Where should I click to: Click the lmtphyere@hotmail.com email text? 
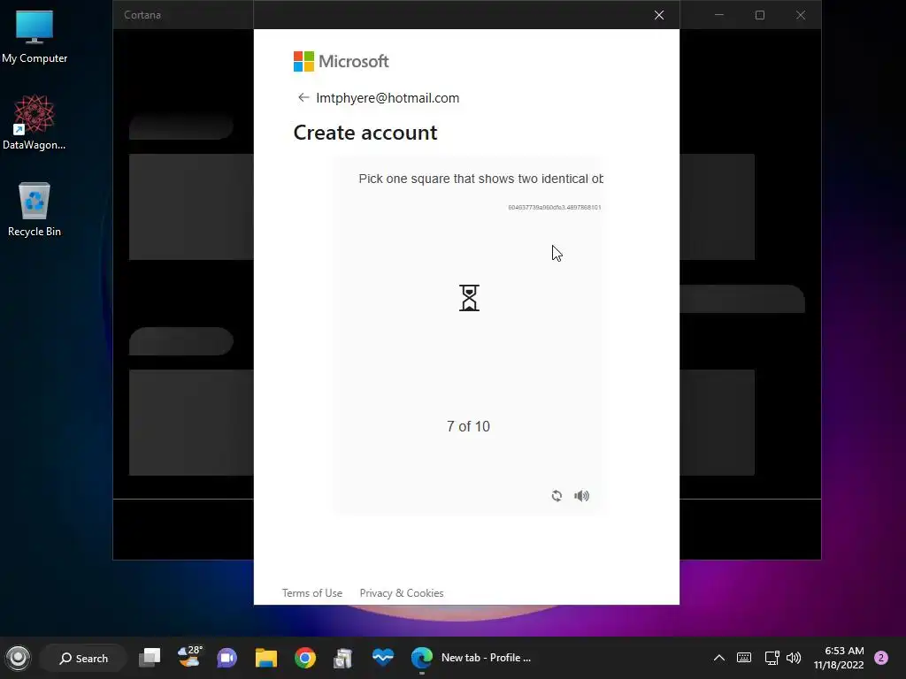click(388, 98)
